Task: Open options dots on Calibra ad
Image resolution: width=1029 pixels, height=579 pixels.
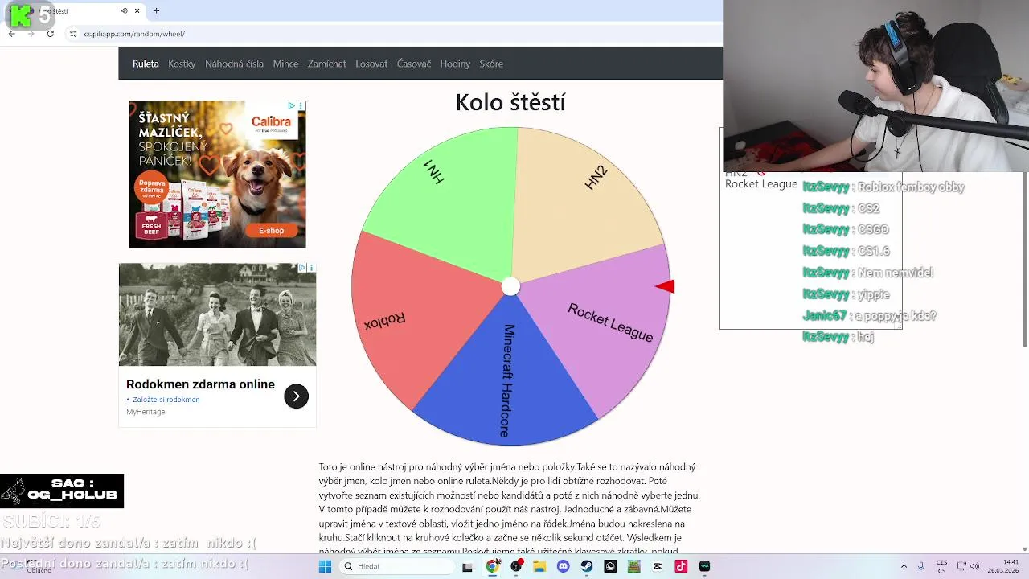Action: tap(301, 105)
